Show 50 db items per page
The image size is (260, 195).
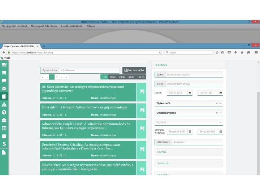[x=131, y=77]
